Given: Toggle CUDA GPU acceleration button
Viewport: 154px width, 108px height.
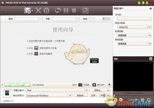Looking at the screenshot, I should [x=85, y=85].
